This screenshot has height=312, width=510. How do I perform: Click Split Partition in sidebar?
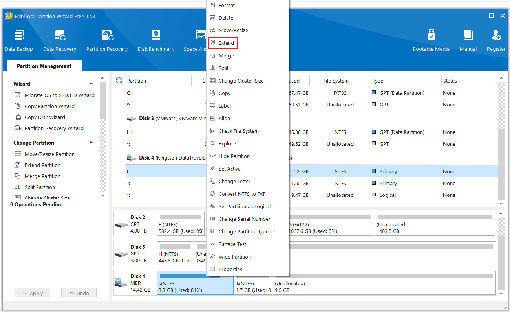pos(35,187)
